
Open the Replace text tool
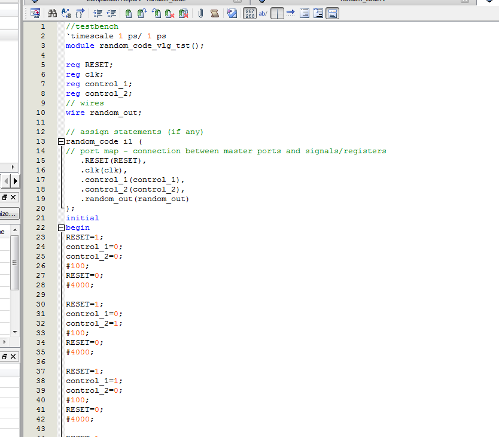(x=66, y=13)
